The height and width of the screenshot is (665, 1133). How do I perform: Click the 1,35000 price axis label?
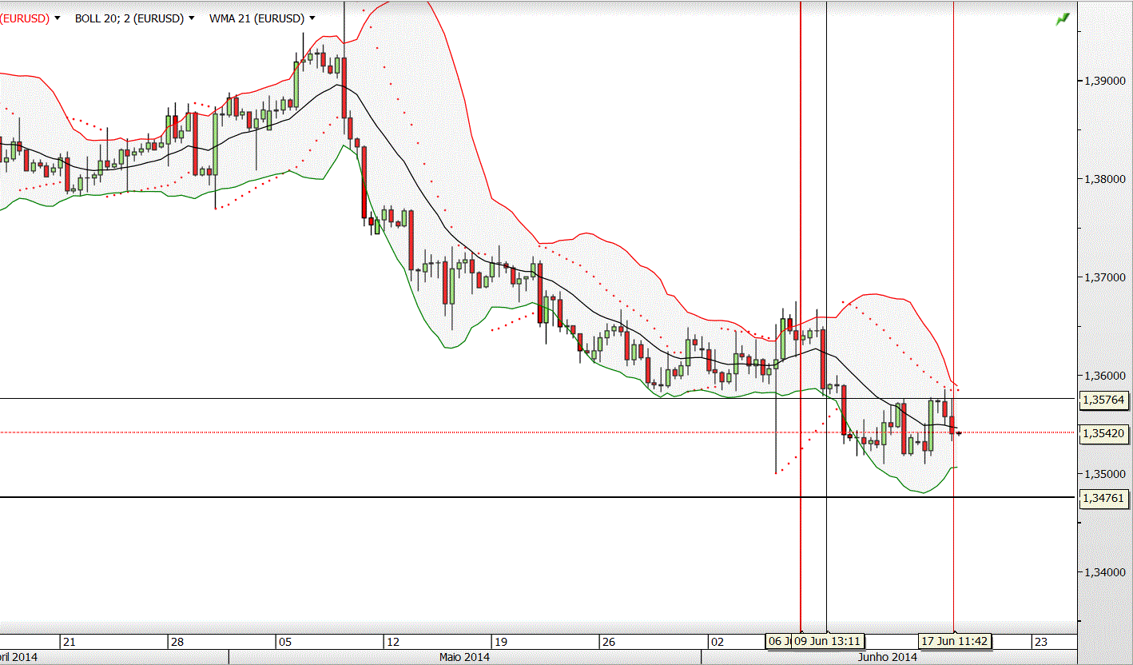click(x=1104, y=474)
